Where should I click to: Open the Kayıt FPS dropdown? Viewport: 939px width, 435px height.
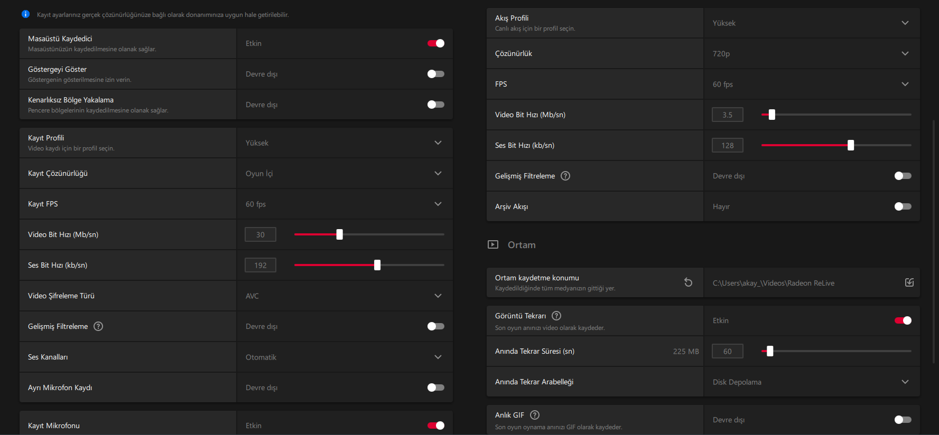345,204
